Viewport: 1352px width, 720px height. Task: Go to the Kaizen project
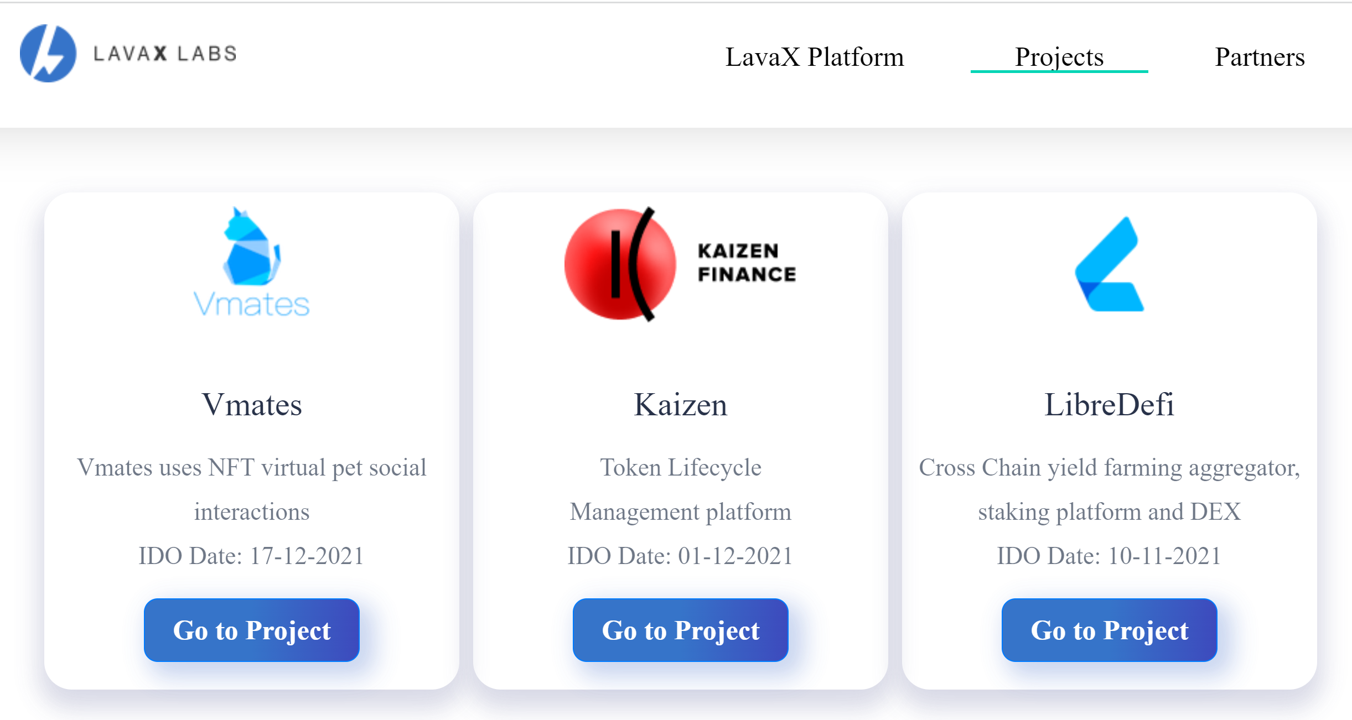[681, 630]
